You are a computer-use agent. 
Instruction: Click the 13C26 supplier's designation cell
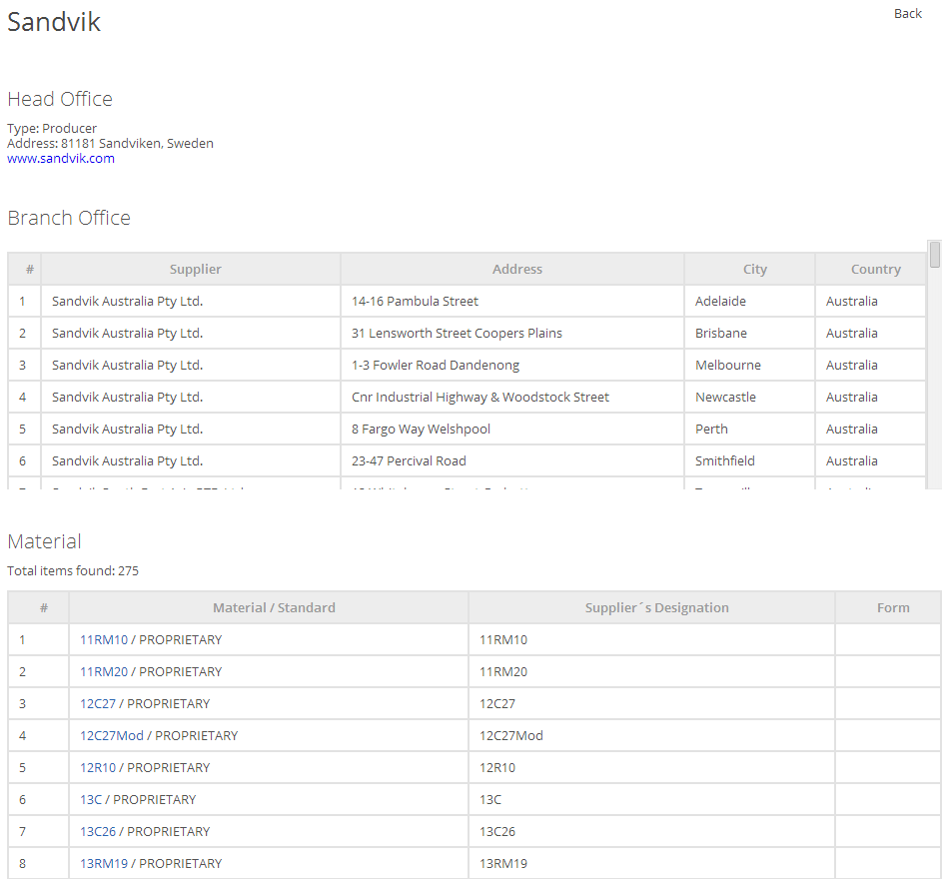pos(651,832)
